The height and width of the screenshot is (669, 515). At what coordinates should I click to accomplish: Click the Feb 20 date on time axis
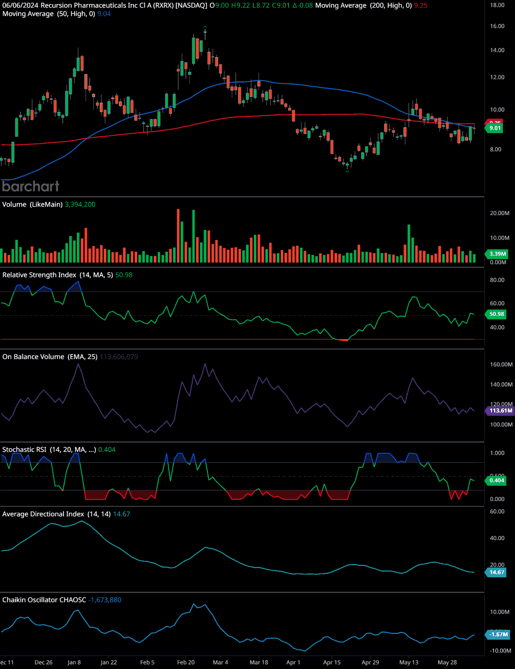tap(186, 662)
